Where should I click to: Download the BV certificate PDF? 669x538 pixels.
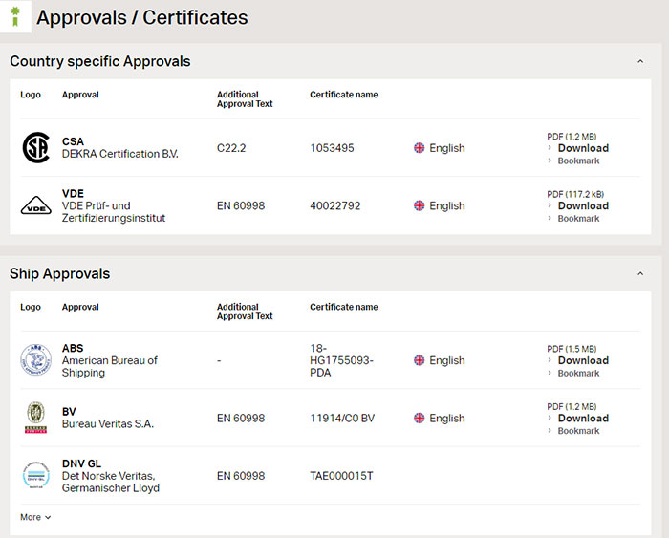click(x=583, y=419)
